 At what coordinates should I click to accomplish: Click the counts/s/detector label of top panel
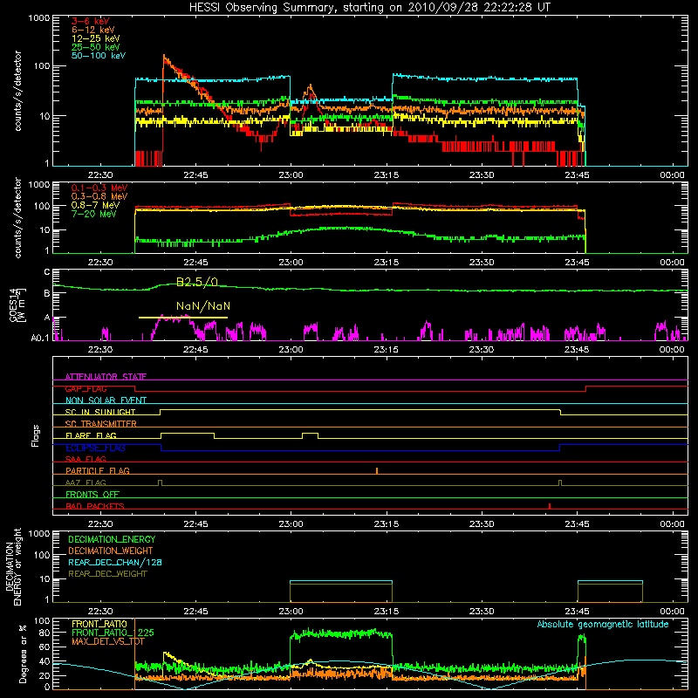coord(17,91)
